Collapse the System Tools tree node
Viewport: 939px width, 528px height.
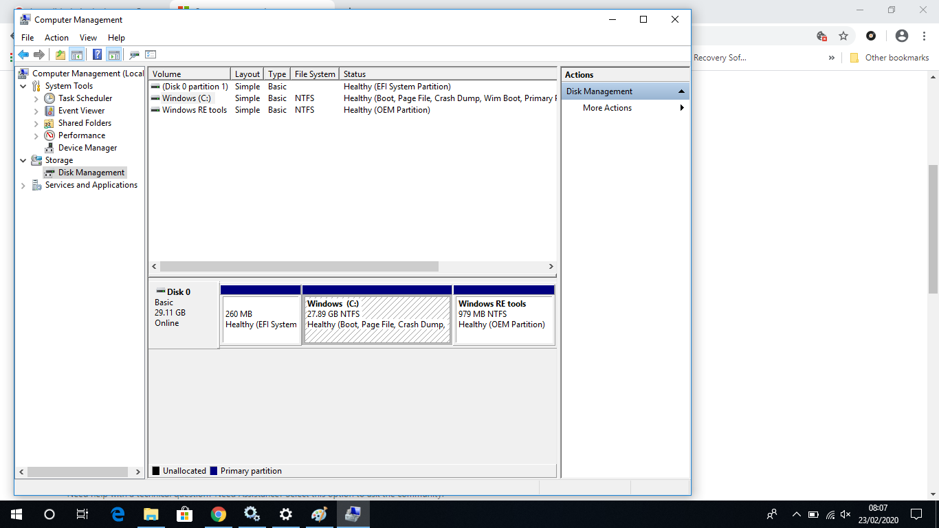click(23, 86)
